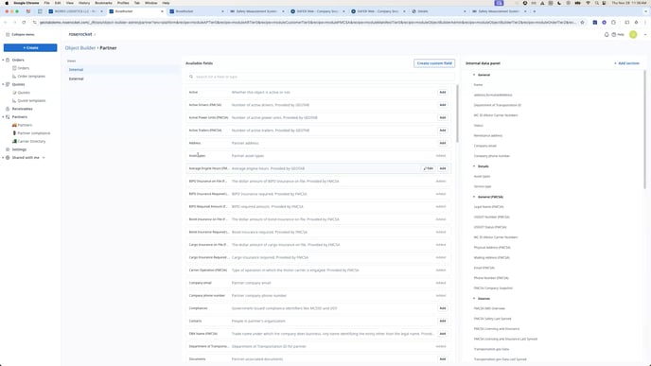
Task: Open the Partner compliance icon
Action: tap(14, 133)
